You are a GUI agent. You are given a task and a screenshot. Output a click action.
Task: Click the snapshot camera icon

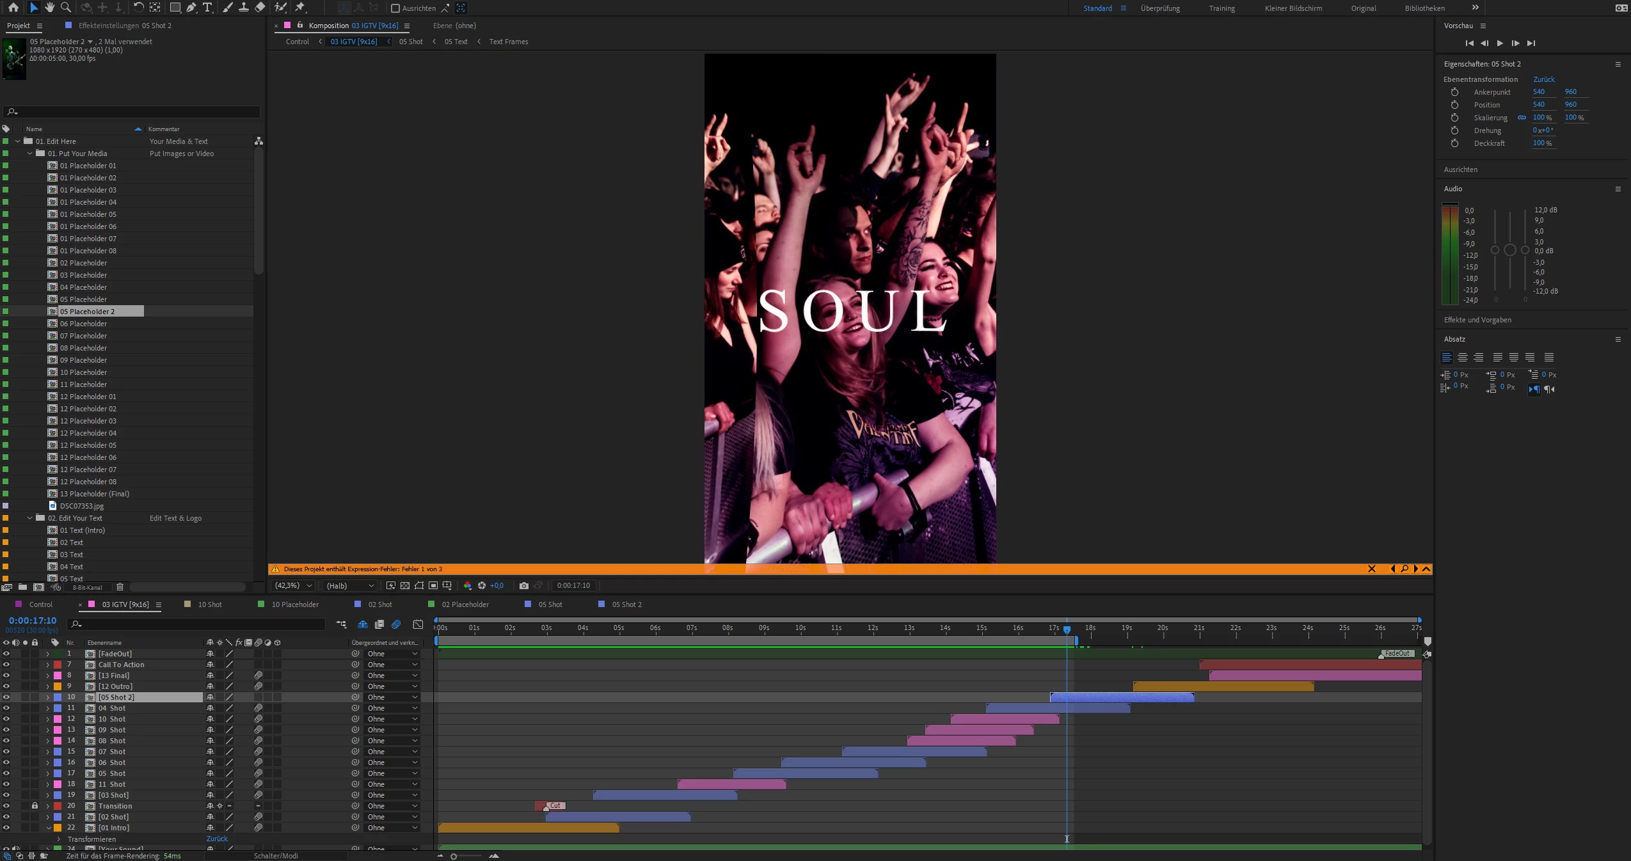523,585
